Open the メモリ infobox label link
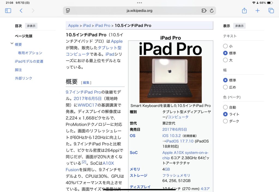The height and width of the screenshot is (192, 279). pyautogui.click(x=135, y=169)
